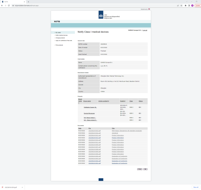Click the PDF icon in downloads bar
This screenshot has height=190, width=201.
pyautogui.click(x=3, y=187)
